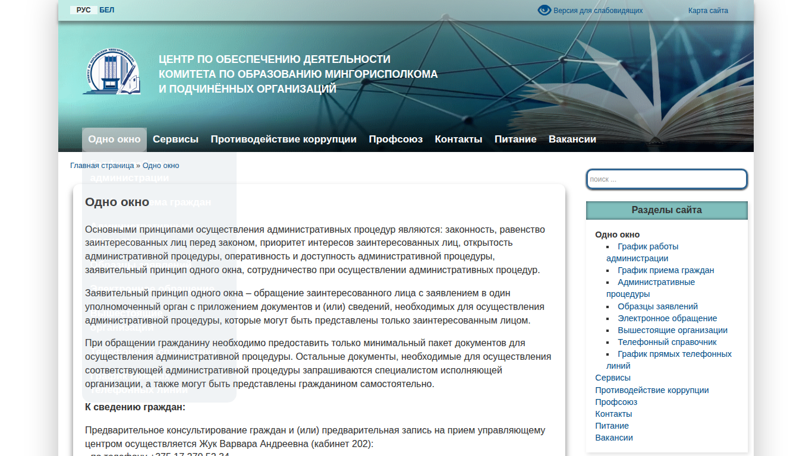
Task: Open Питание in the sidebar sections list
Action: click(x=612, y=426)
